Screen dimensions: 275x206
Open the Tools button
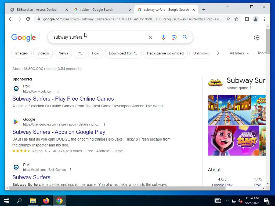tap(261, 53)
